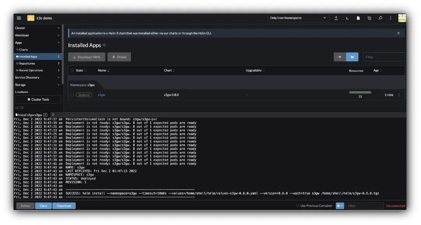Switch to group-by-namespace folder view
The image size is (421, 225).
tap(352, 57)
